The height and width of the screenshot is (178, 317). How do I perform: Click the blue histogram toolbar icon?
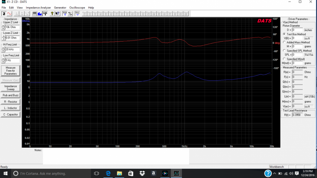coord(40,14)
